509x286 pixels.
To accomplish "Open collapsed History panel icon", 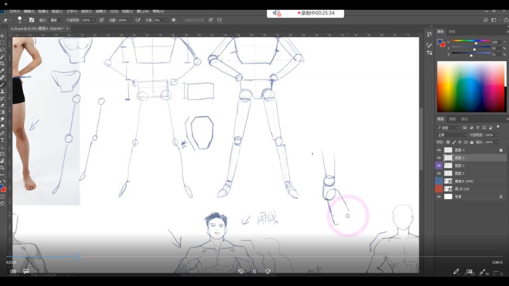I will click(x=429, y=34).
